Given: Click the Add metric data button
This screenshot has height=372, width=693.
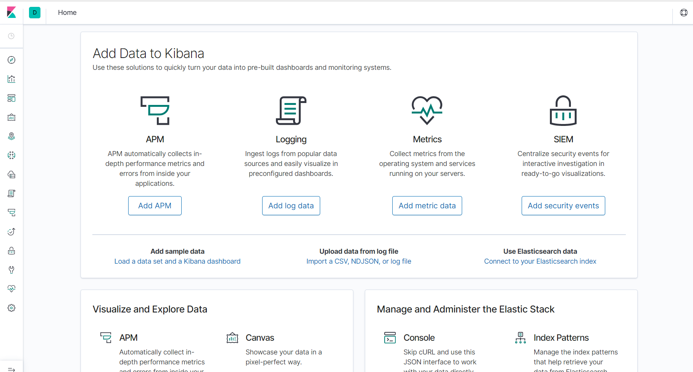Looking at the screenshot, I should (x=427, y=206).
